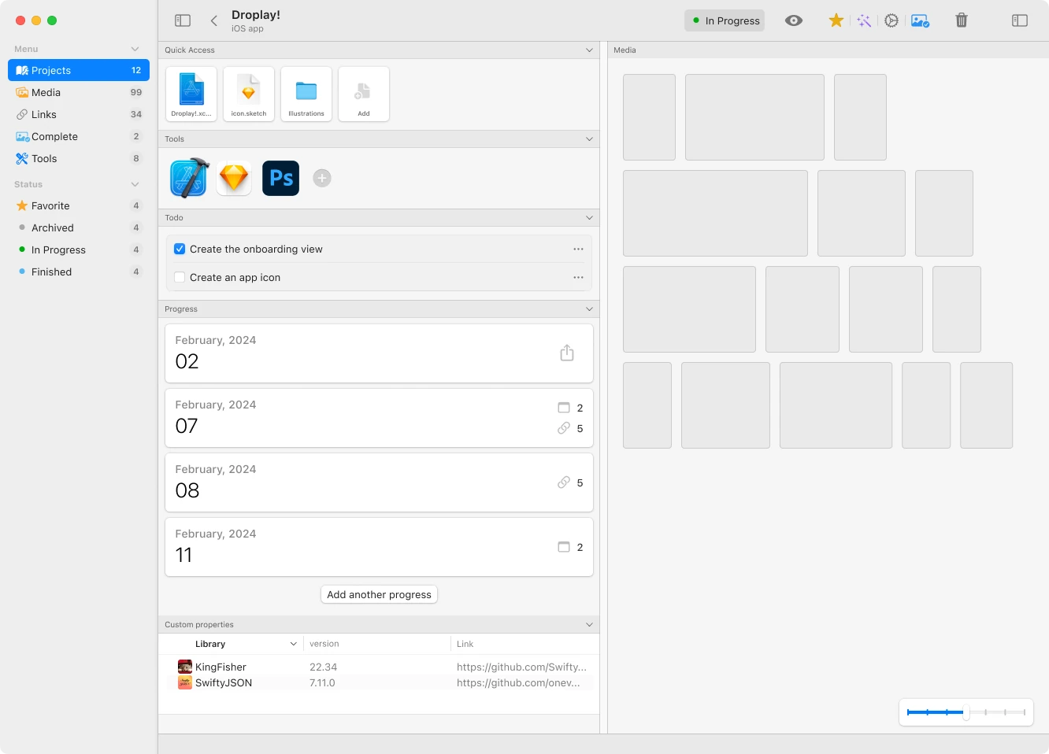Open Photoshop from the Tools row
Viewport: 1049px width, 754px height.
tap(280, 178)
